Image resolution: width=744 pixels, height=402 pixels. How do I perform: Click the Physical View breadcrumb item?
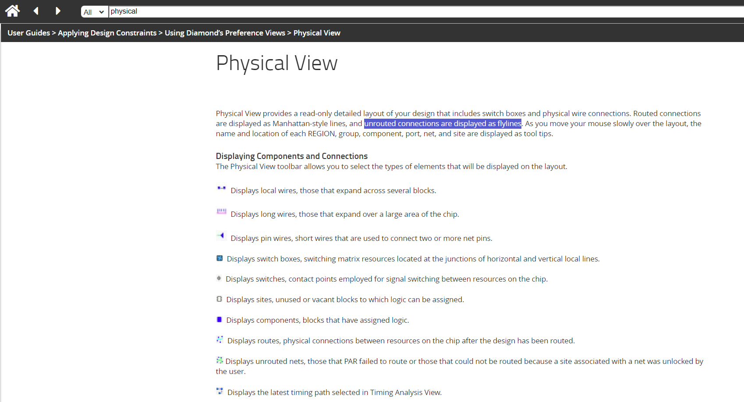click(x=317, y=33)
